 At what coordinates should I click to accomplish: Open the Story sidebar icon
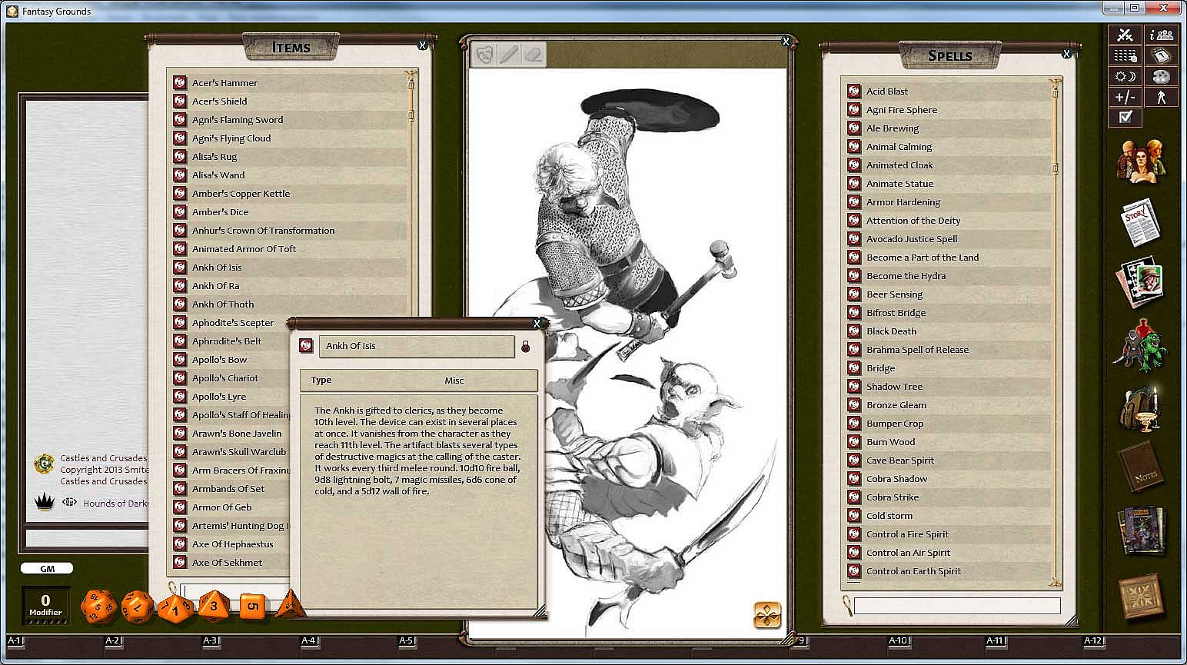pyautogui.click(x=1140, y=222)
